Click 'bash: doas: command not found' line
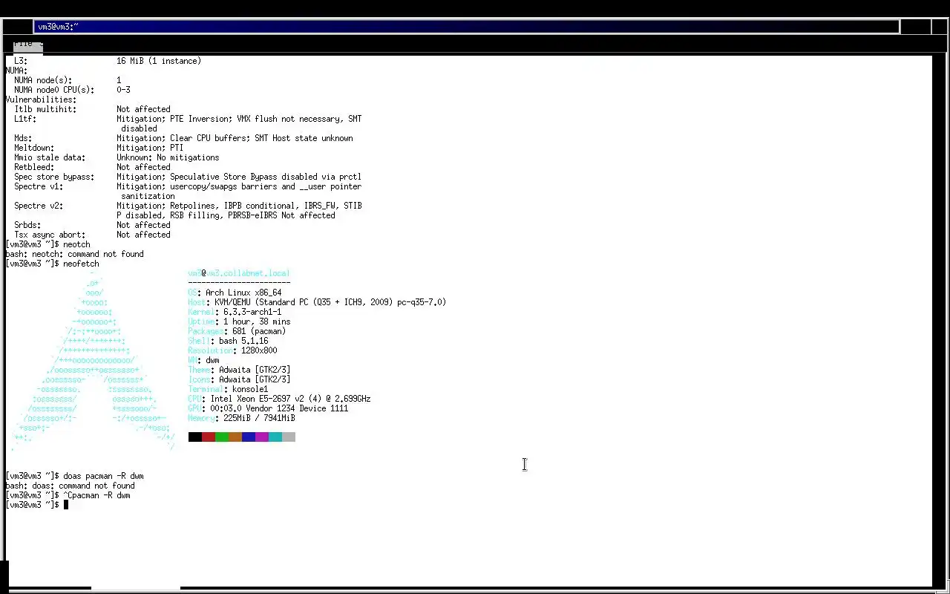 [x=70, y=486]
